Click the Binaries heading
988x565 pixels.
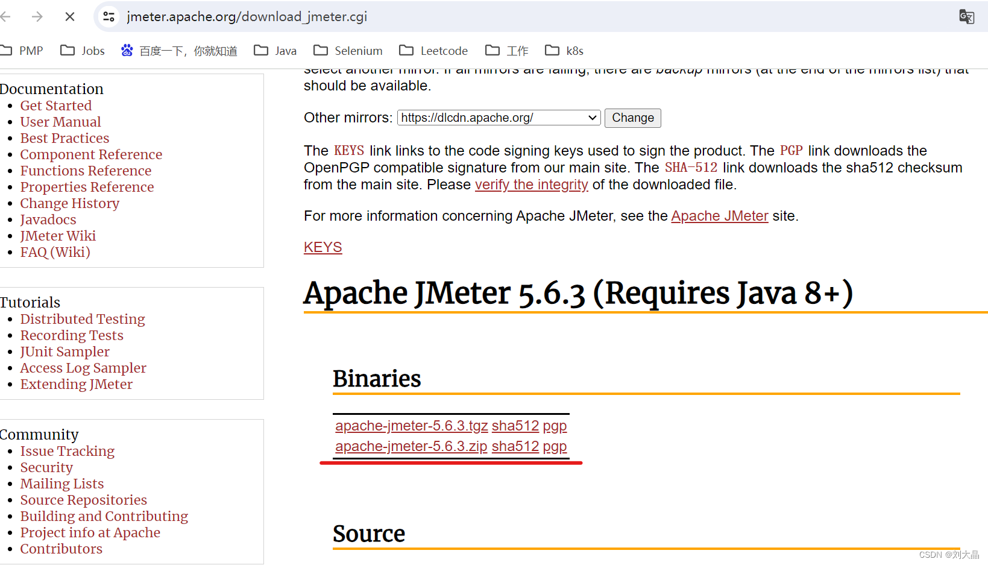click(377, 379)
